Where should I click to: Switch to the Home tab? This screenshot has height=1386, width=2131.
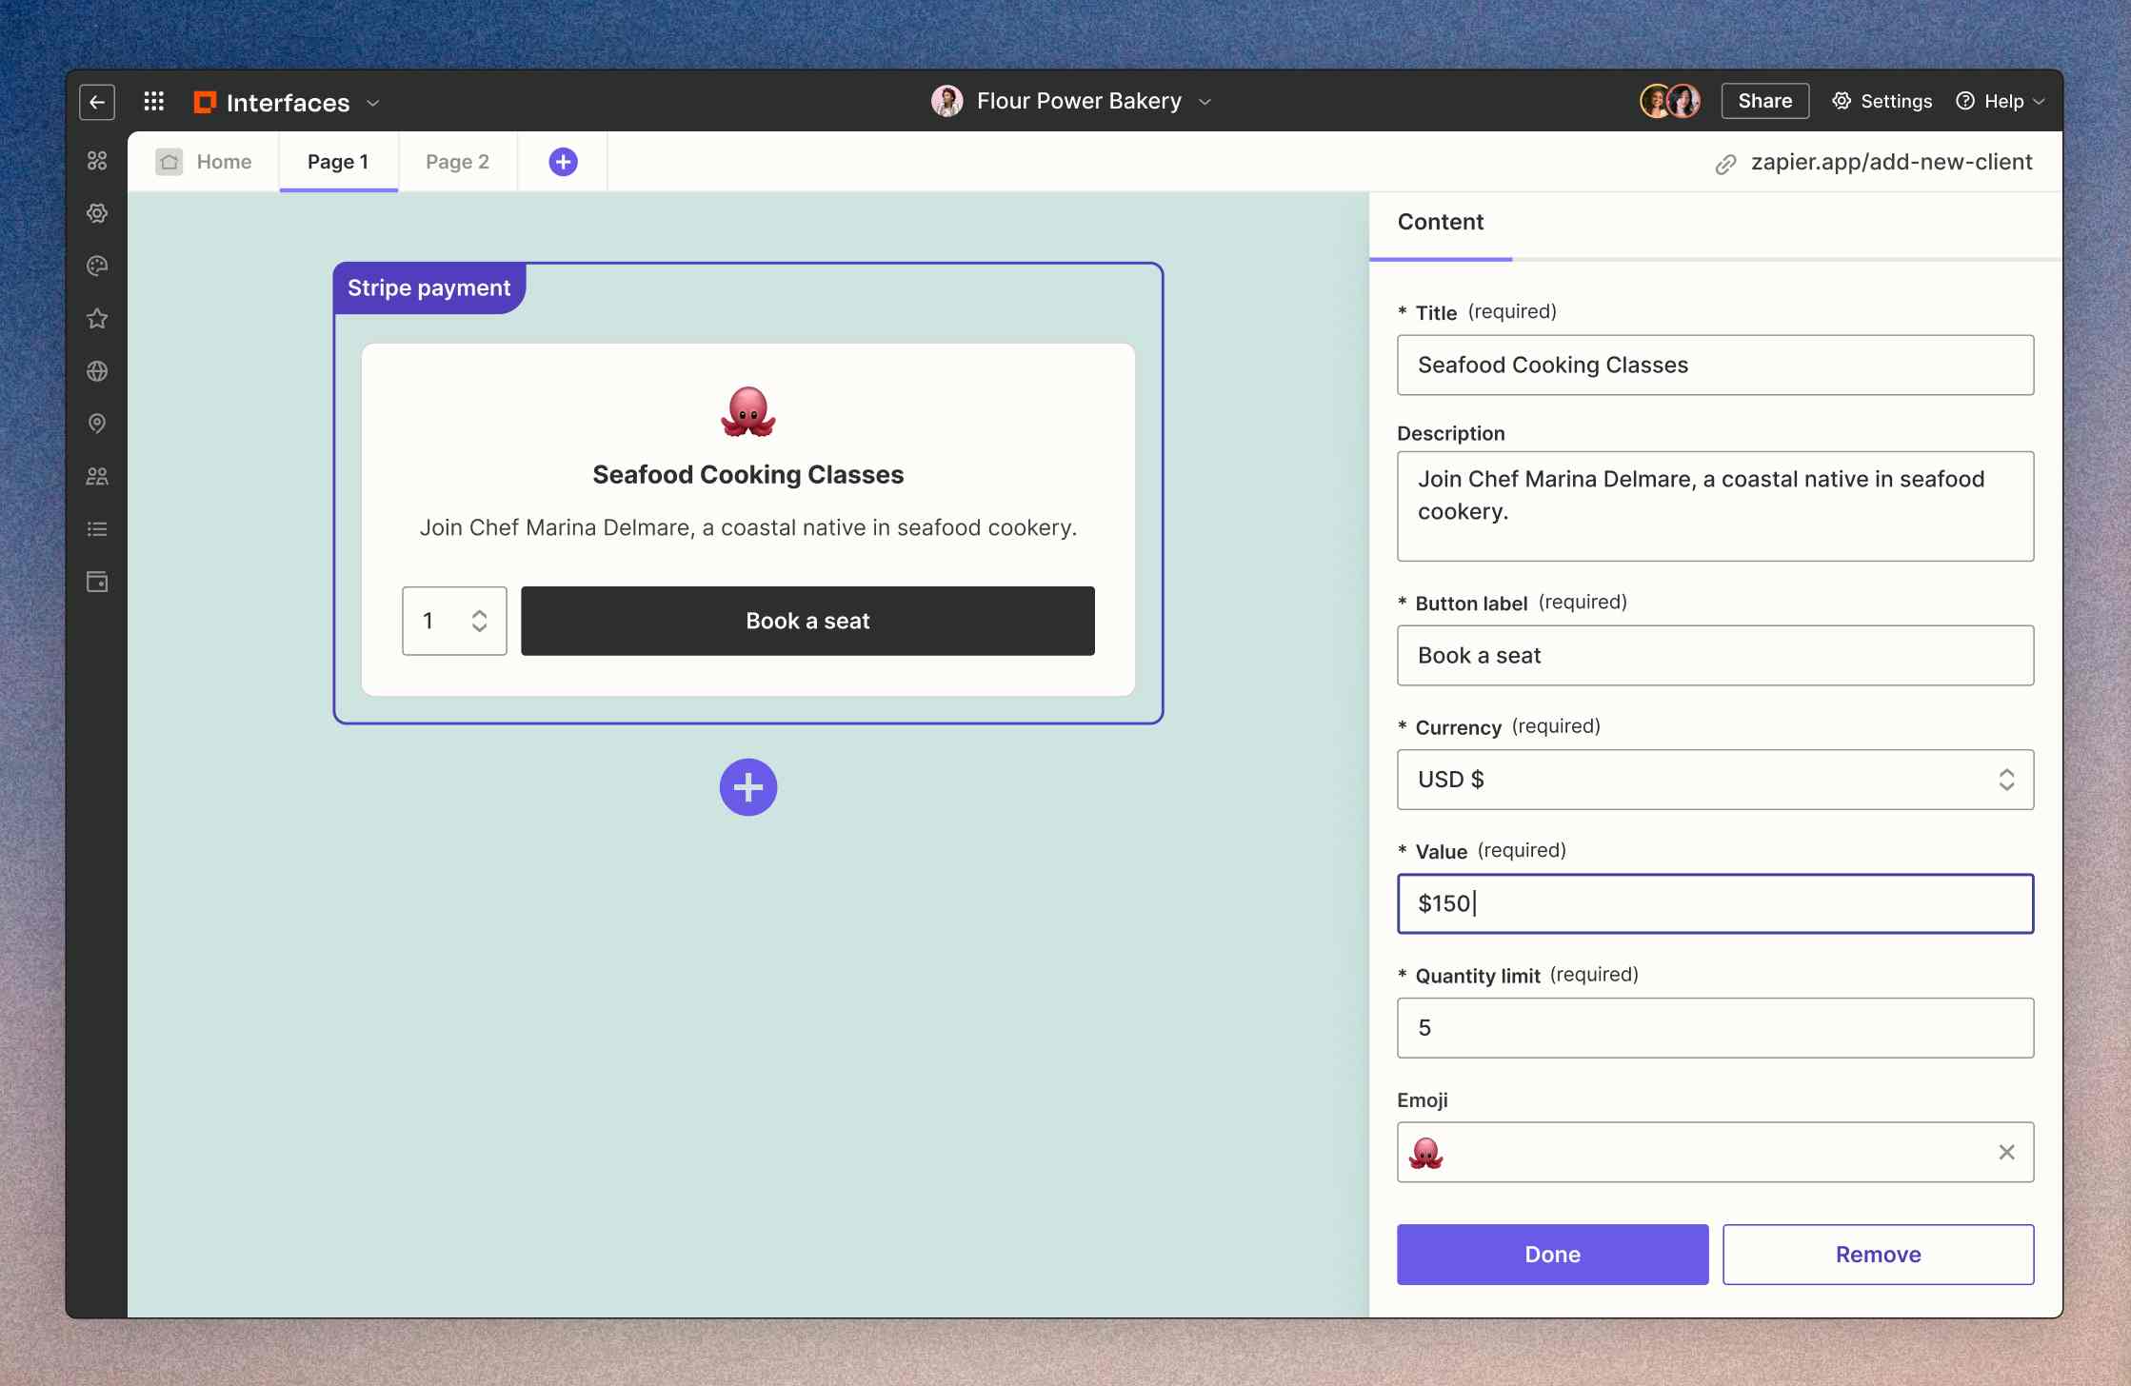(204, 162)
